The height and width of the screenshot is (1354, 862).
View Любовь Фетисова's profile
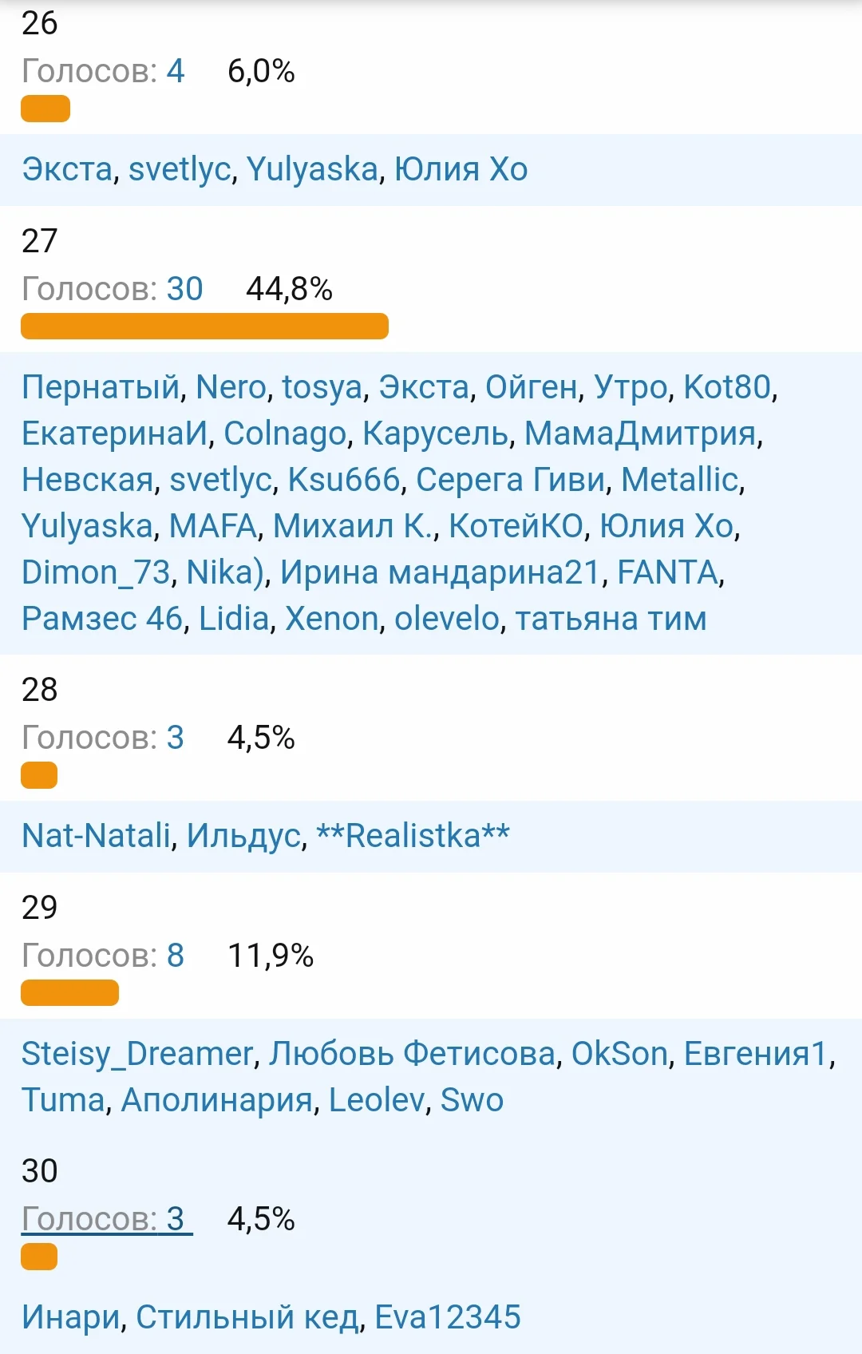(x=412, y=1055)
